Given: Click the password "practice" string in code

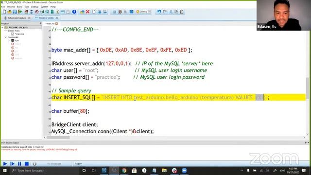Looking at the screenshot, I should pos(106,77).
